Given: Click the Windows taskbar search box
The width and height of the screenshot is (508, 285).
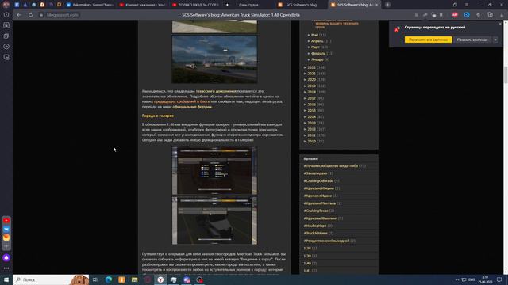Looking at the screenshot, I should coord(51,279).
